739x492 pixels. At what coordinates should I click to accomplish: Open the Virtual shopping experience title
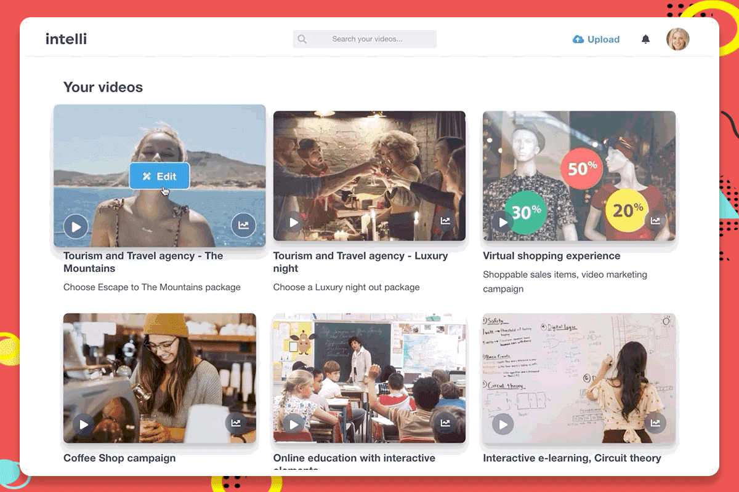pyautogui.click(x=552, y=256)
